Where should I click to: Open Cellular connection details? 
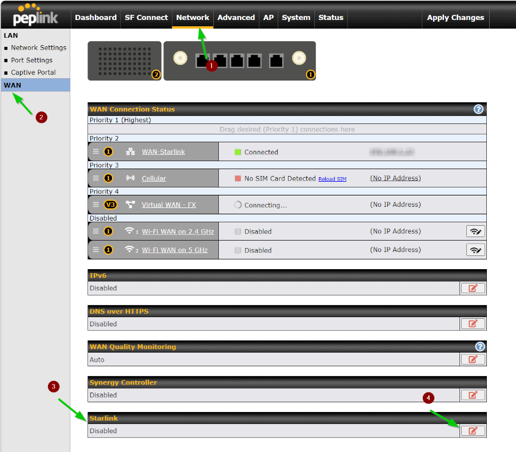click(154, 178)
